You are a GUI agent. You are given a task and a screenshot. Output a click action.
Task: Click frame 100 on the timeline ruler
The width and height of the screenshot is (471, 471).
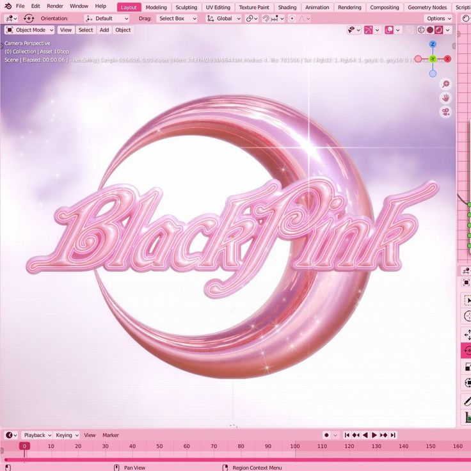point(295,446)
